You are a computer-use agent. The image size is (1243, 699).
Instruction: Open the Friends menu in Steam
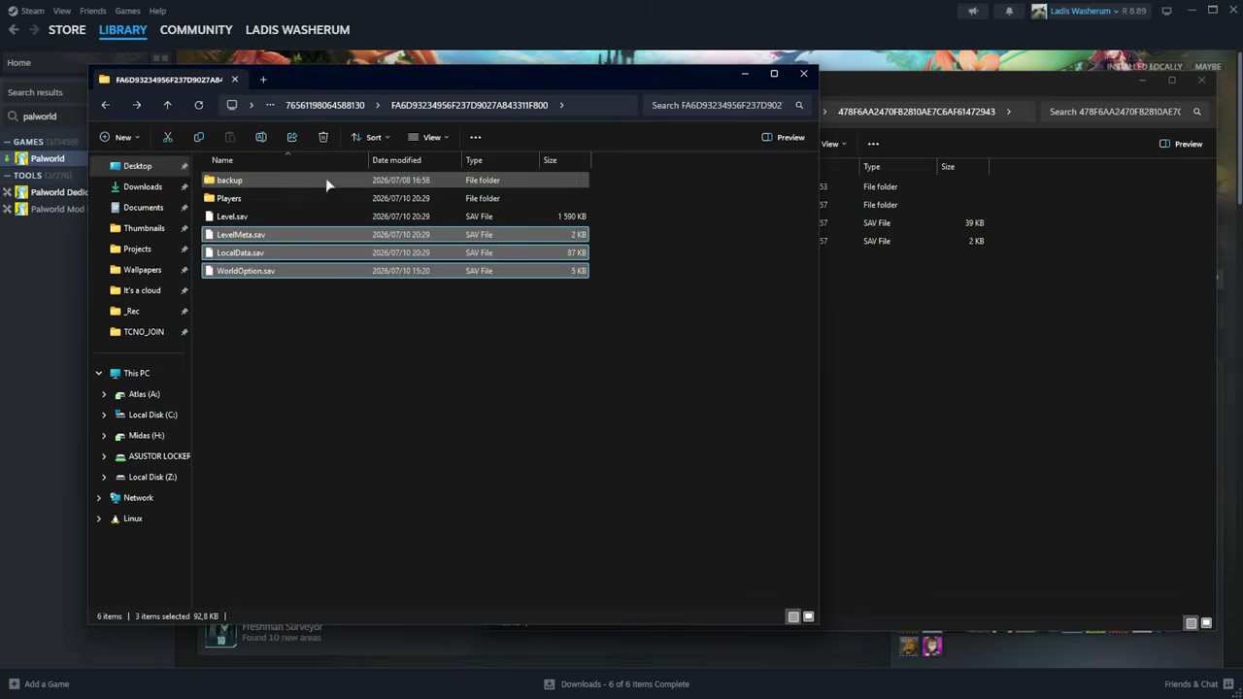93,11
